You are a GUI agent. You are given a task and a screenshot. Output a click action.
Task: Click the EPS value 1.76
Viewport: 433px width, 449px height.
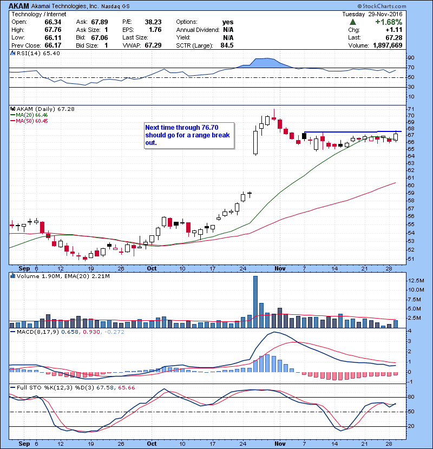tap(155, 30)
